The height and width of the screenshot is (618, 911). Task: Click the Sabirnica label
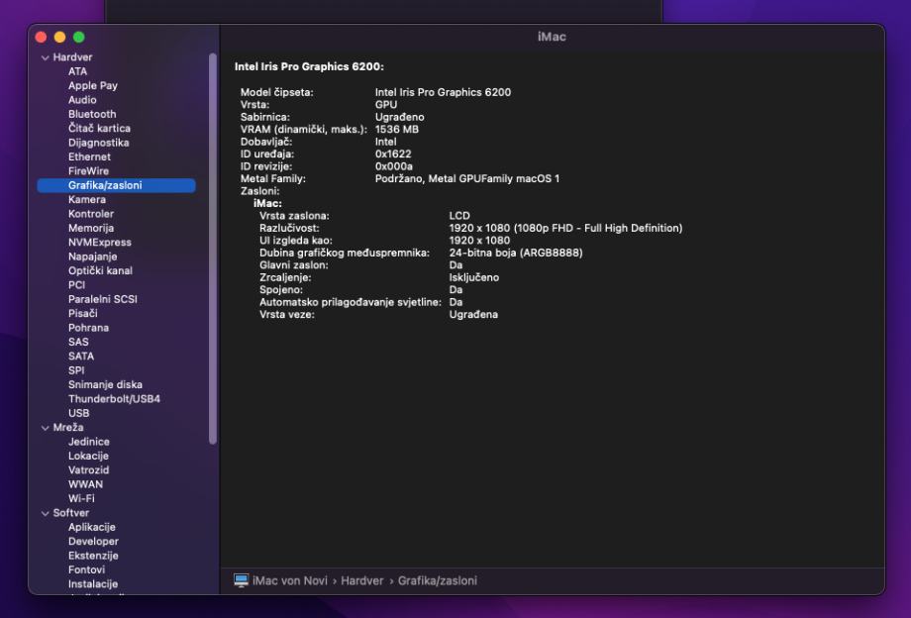click(x=265, y=117)
